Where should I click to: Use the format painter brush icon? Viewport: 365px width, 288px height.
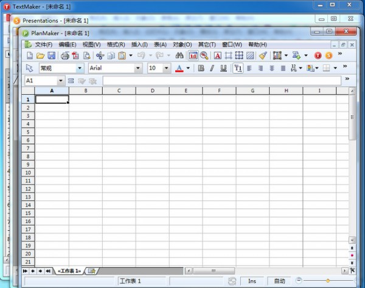click(263, 55)
